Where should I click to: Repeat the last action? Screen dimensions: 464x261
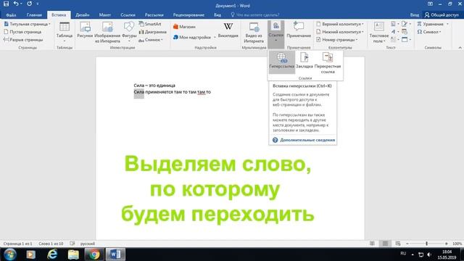coord(29,4)
